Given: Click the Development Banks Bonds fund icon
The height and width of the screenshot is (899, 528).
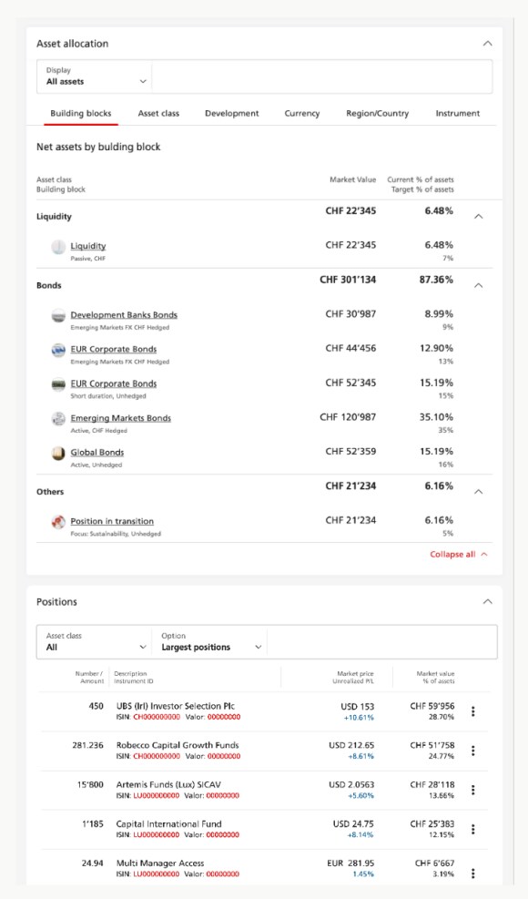Looking at the screenshot, I should pyautogui.click(x=57, y=317).
